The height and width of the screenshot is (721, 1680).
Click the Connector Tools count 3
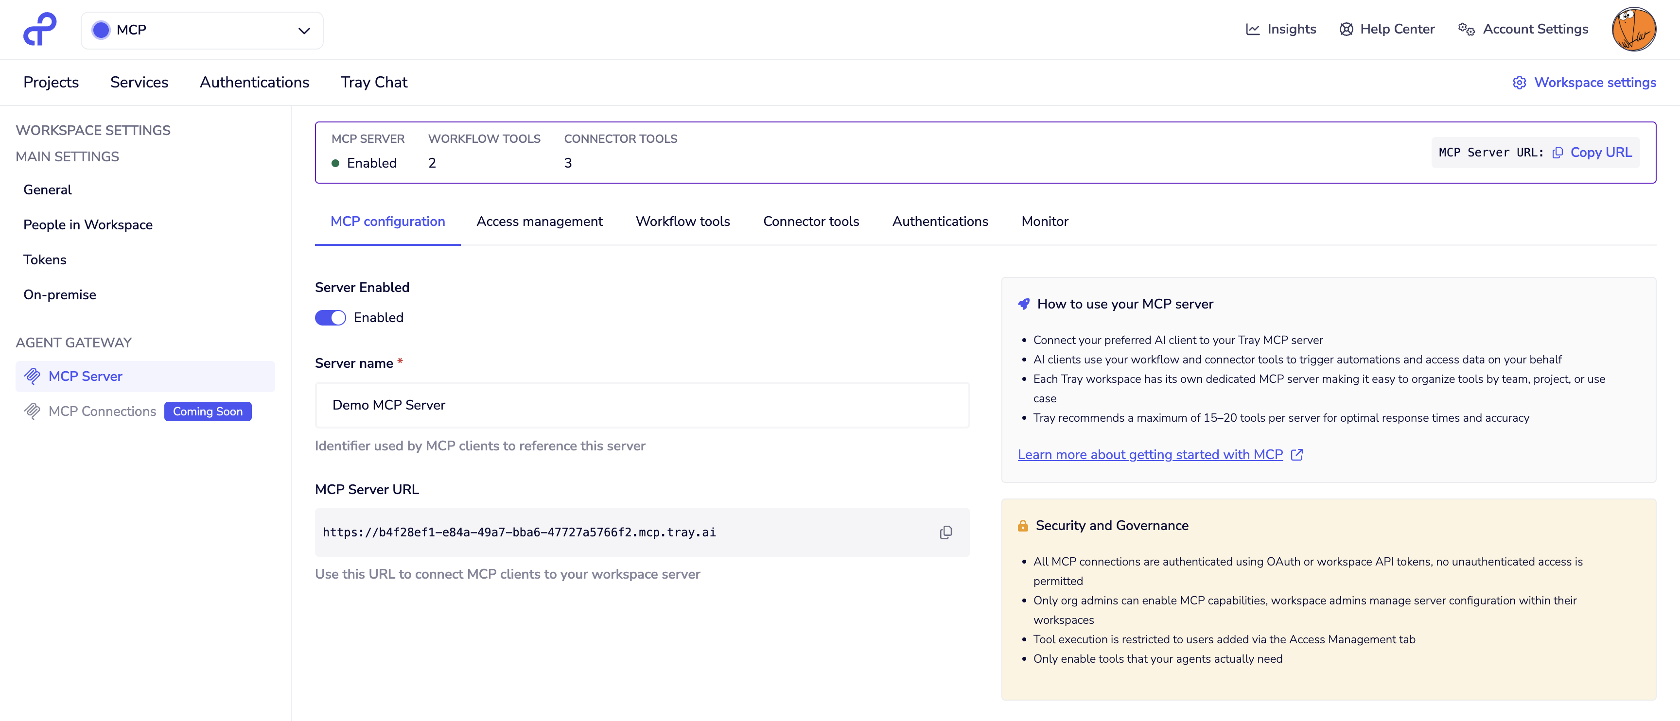(x=568, y=163)
